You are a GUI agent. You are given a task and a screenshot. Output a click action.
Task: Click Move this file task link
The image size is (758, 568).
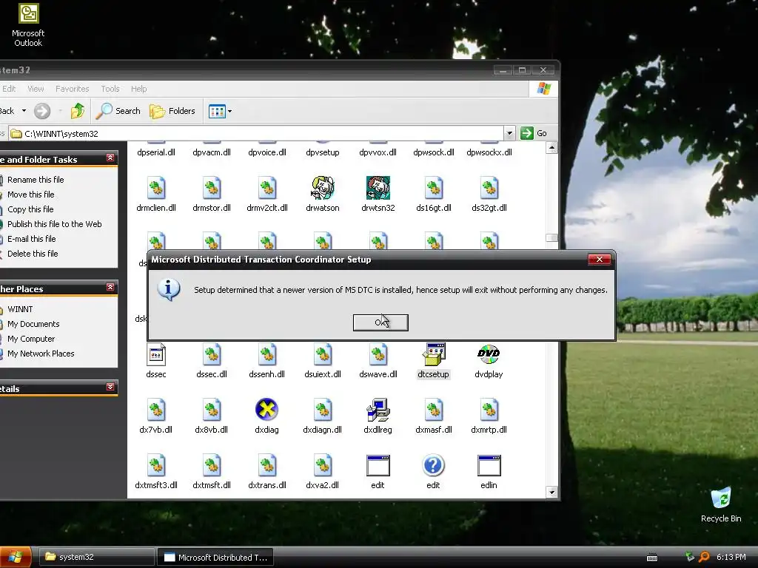click(31, 195)
